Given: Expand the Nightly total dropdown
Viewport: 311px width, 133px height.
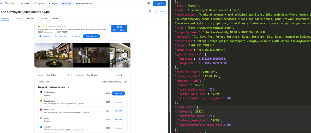Looking at the screenshot, I should coord(44,82).
